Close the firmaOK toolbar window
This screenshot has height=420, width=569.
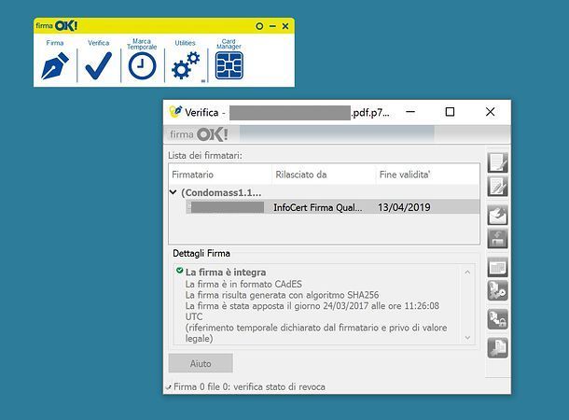(x=285, y=26)
